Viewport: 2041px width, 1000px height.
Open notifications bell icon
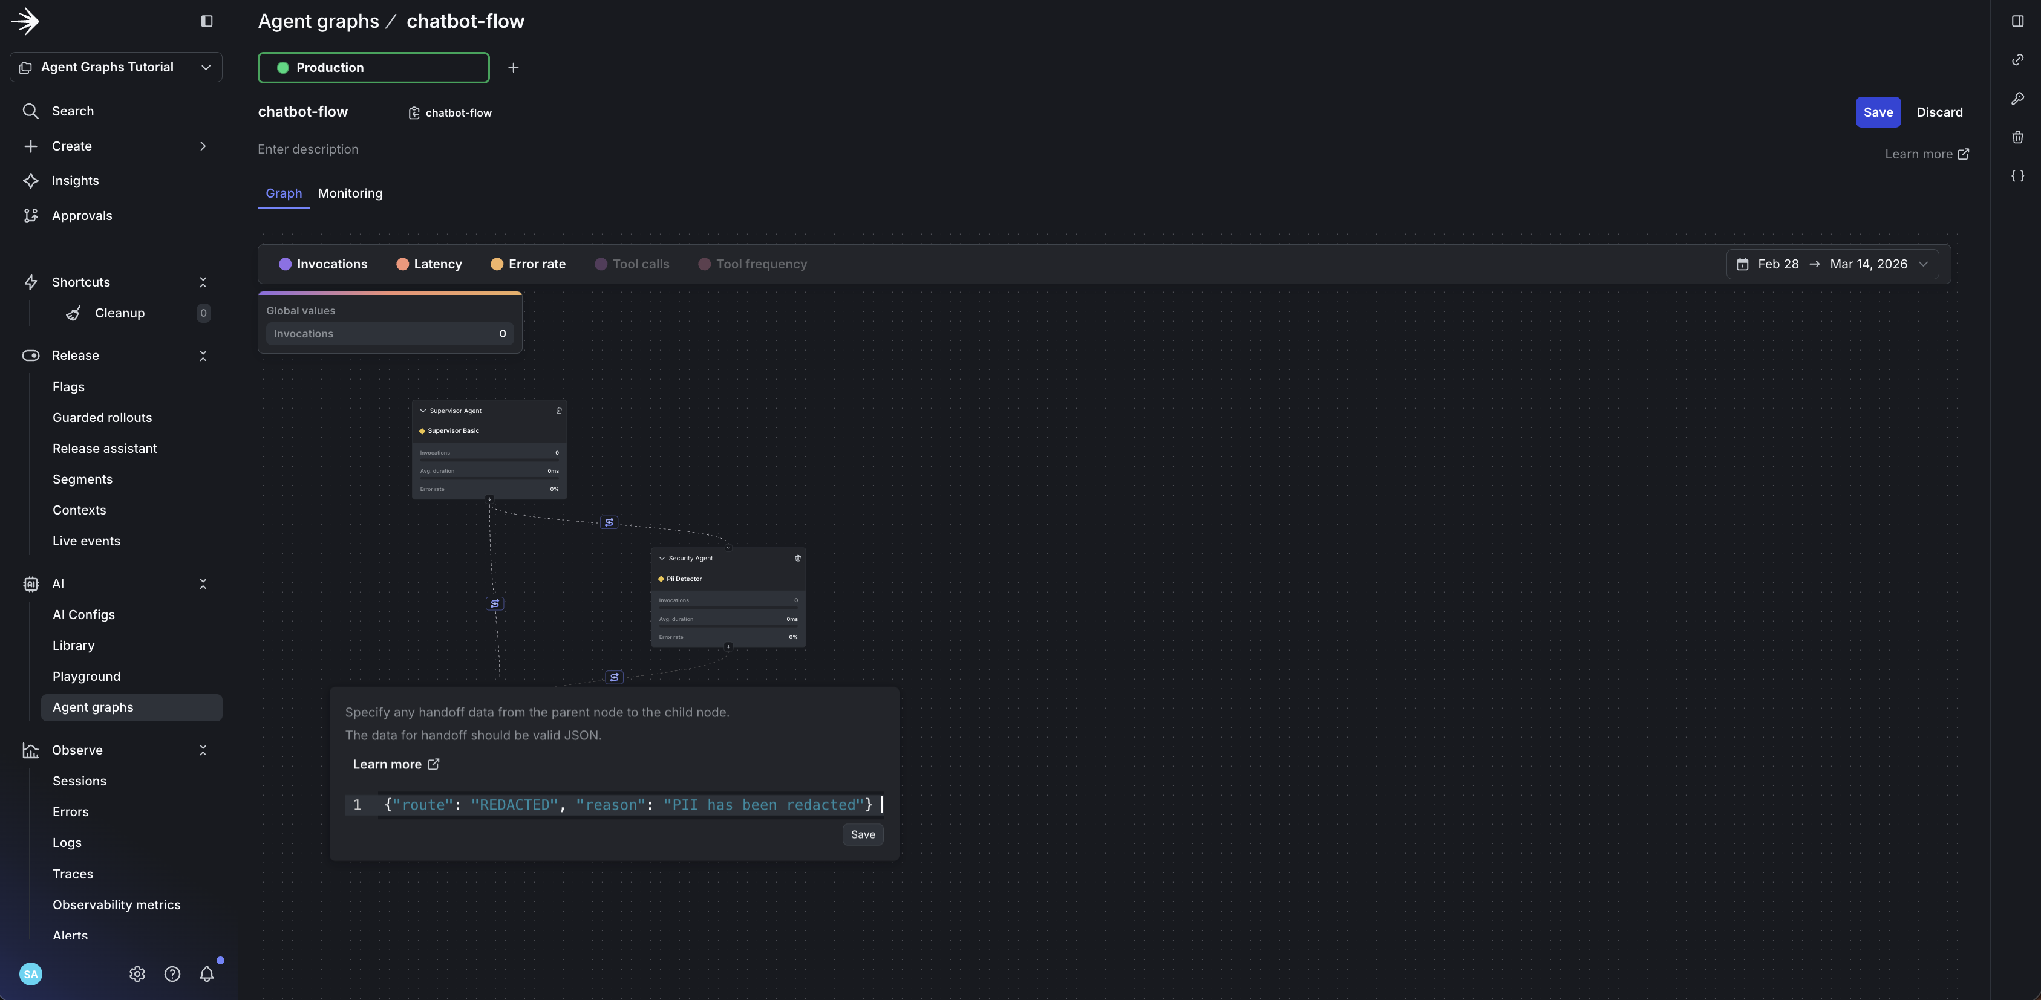click(x=207, y=974)
